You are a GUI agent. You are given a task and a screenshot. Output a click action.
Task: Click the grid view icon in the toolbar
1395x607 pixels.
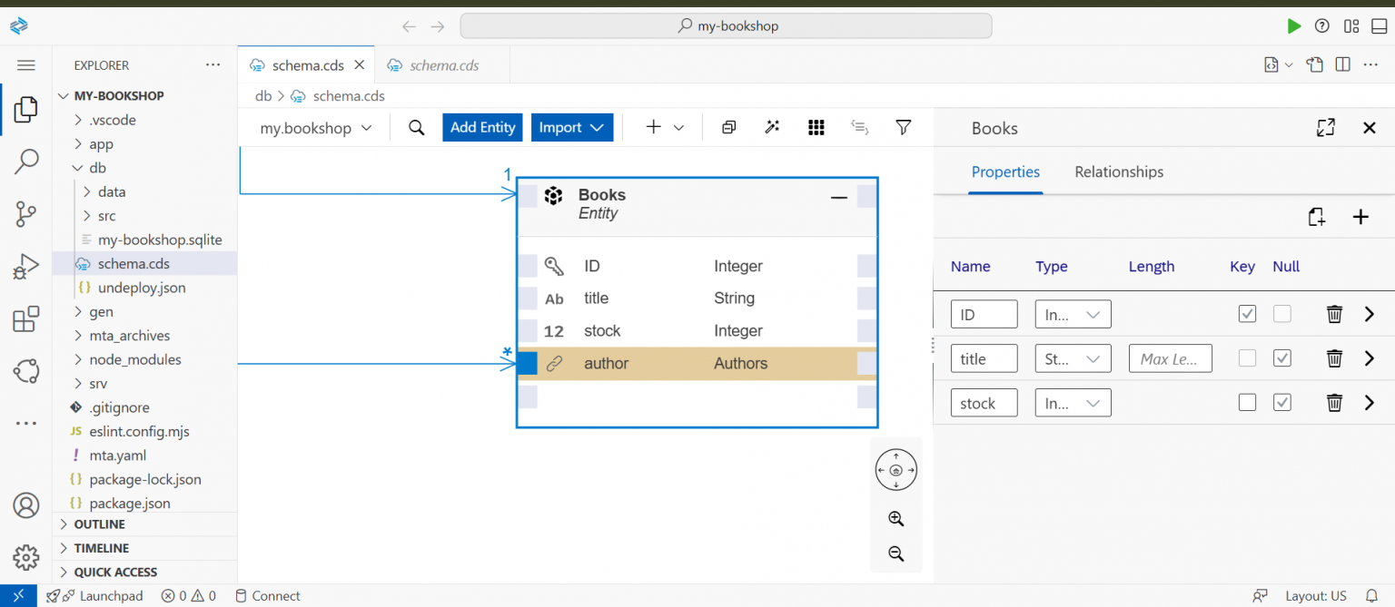click(x=816, y=127)
